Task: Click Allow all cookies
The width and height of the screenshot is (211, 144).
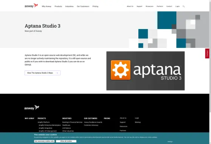Action: point(66,141)
